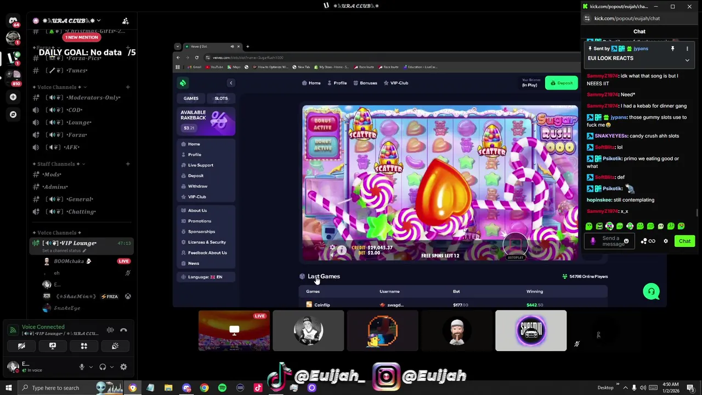The width and height of the screenshot is (702, 395).
Task: Open the Admins text channel
Action: point(82,187)
